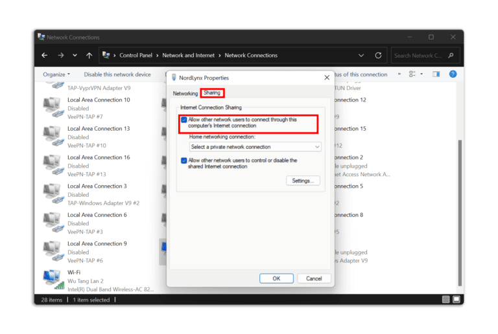Select Local Area Connection 6 icon
The width and height of the screenshot is (498, 334).
[53, 223]
